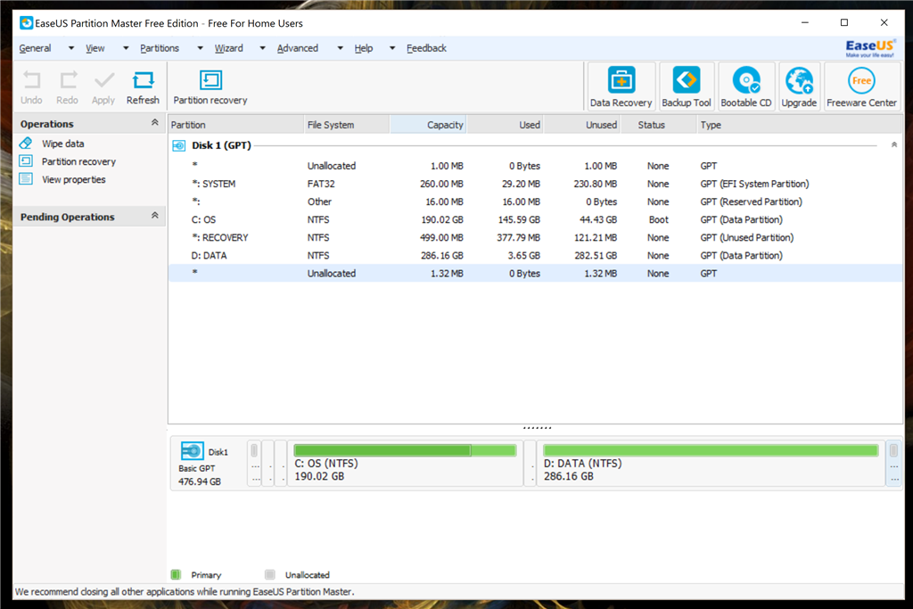Open the Backup Tool

point(687,86)
